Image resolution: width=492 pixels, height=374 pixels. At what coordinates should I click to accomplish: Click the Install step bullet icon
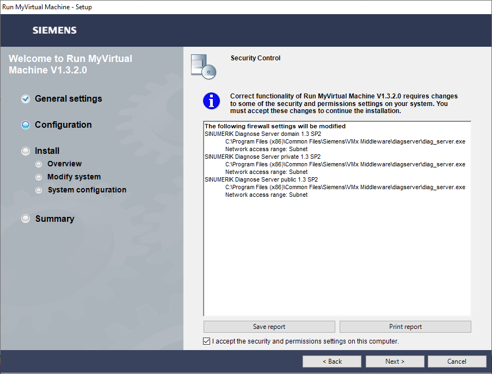pyautogui.click(x=25, y=151)
